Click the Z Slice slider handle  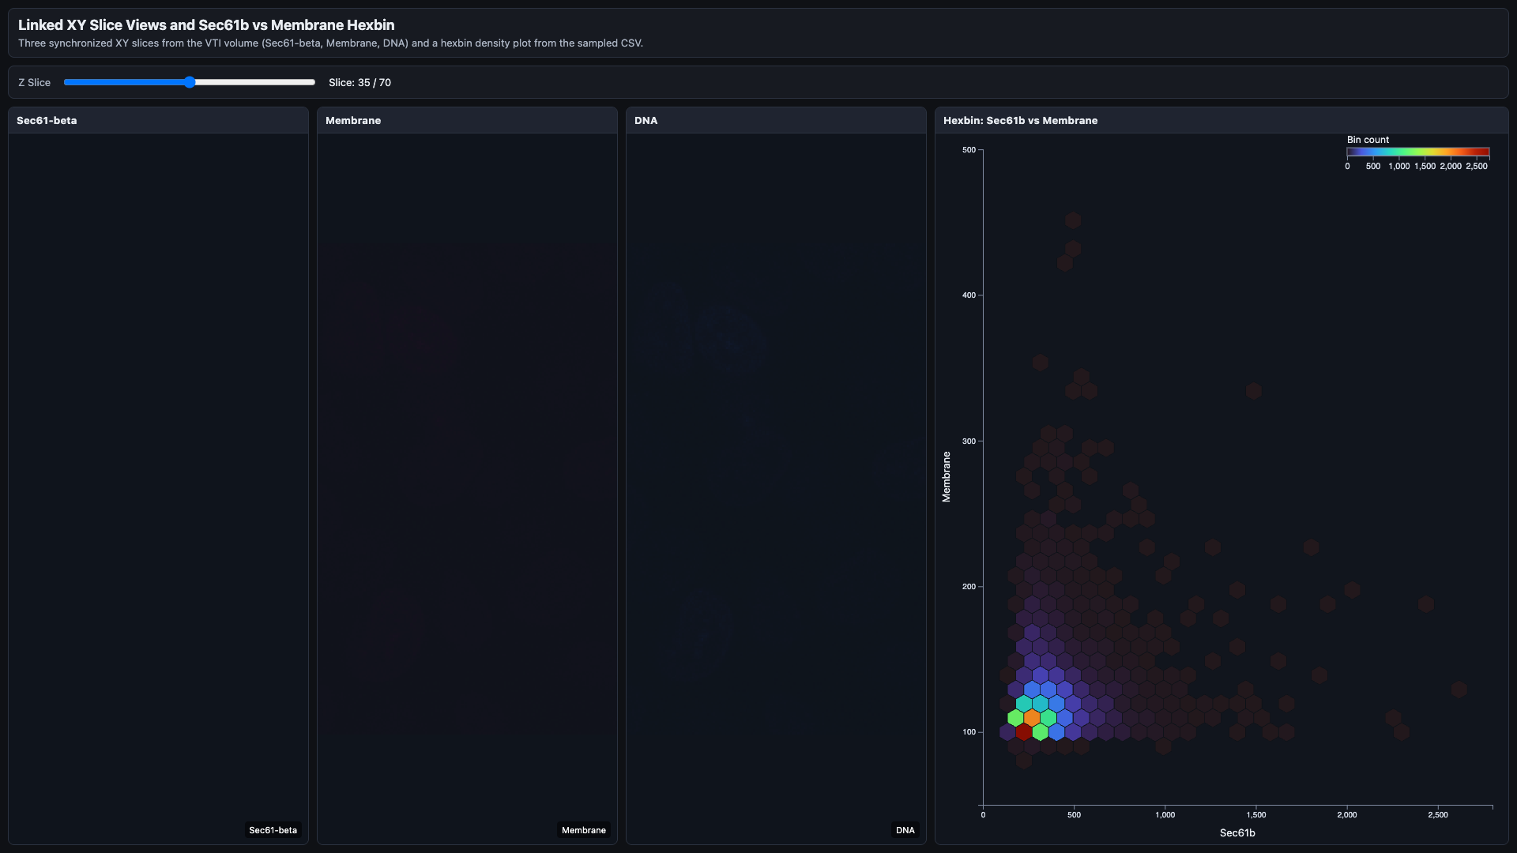[190, 82]
